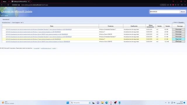Open the ayuda footer link
Screen dimensions: 187x105
(x=54, y=48)
